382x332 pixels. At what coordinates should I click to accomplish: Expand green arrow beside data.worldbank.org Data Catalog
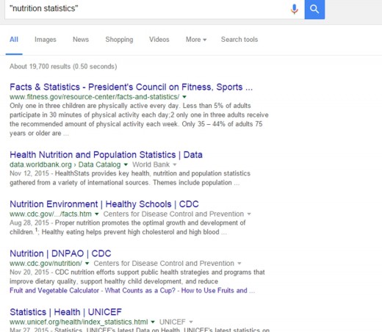[126, 165]
